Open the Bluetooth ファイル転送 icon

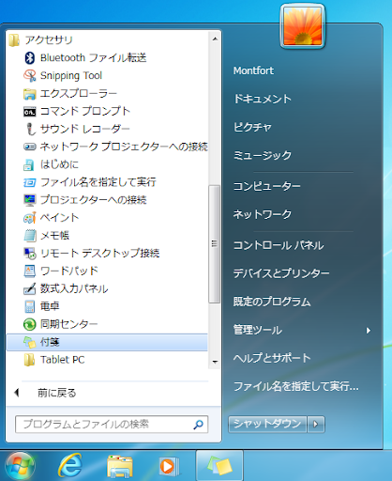point(30,57)
